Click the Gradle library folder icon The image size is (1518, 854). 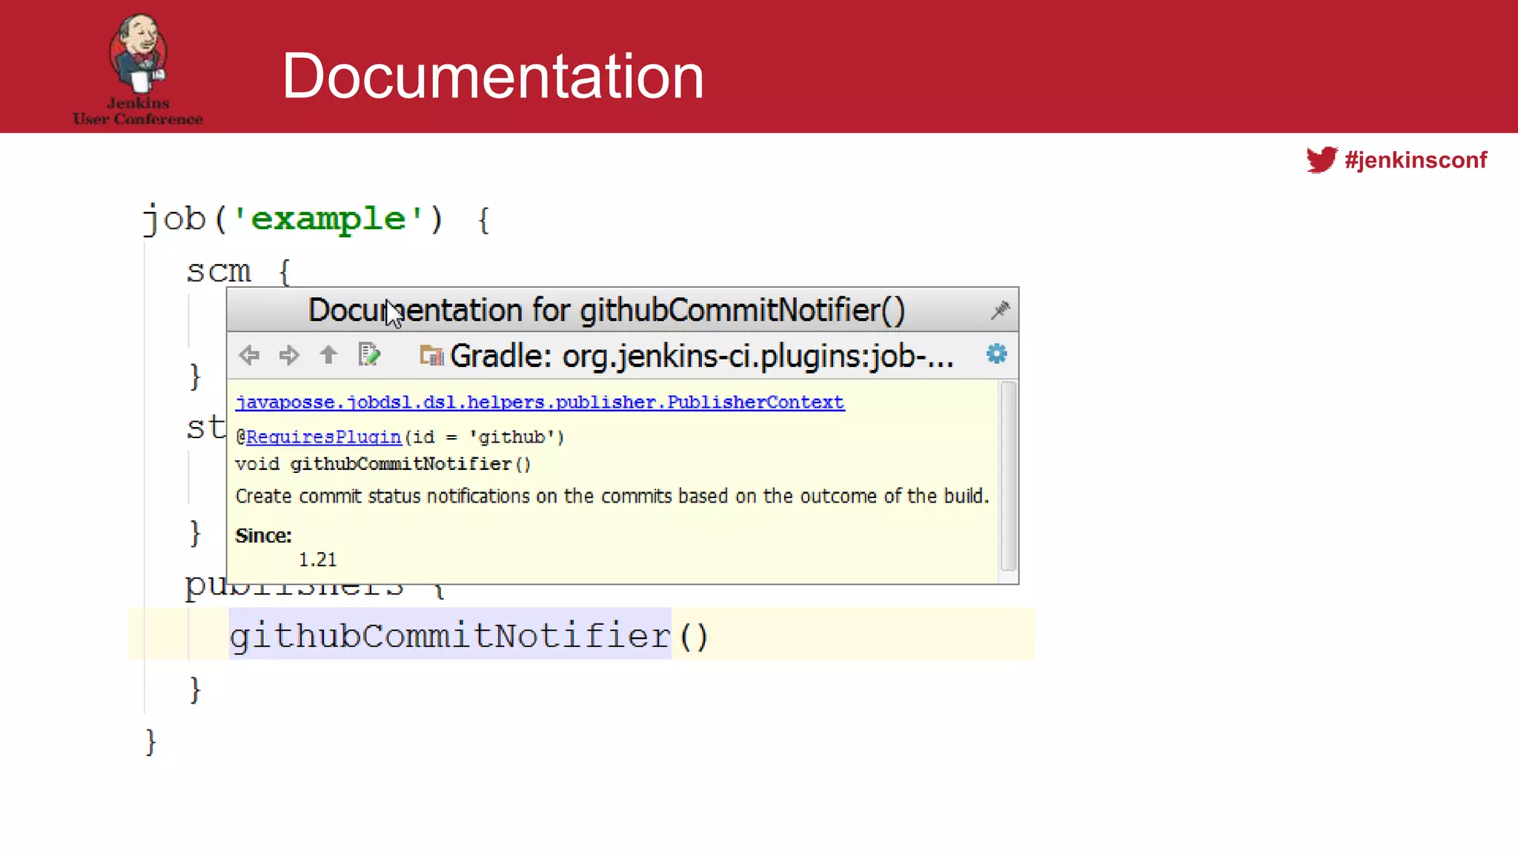pyautogui.click(x=431, y=356)
